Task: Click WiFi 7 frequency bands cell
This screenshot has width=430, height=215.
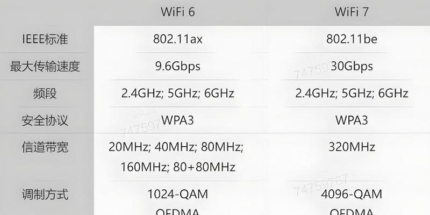Action: click(x=352, y=94)
